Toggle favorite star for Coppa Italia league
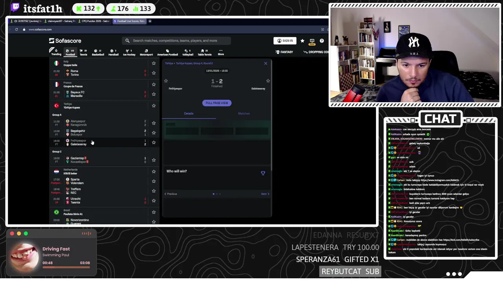This screenshot has width=503, height=283. (154, 63)
